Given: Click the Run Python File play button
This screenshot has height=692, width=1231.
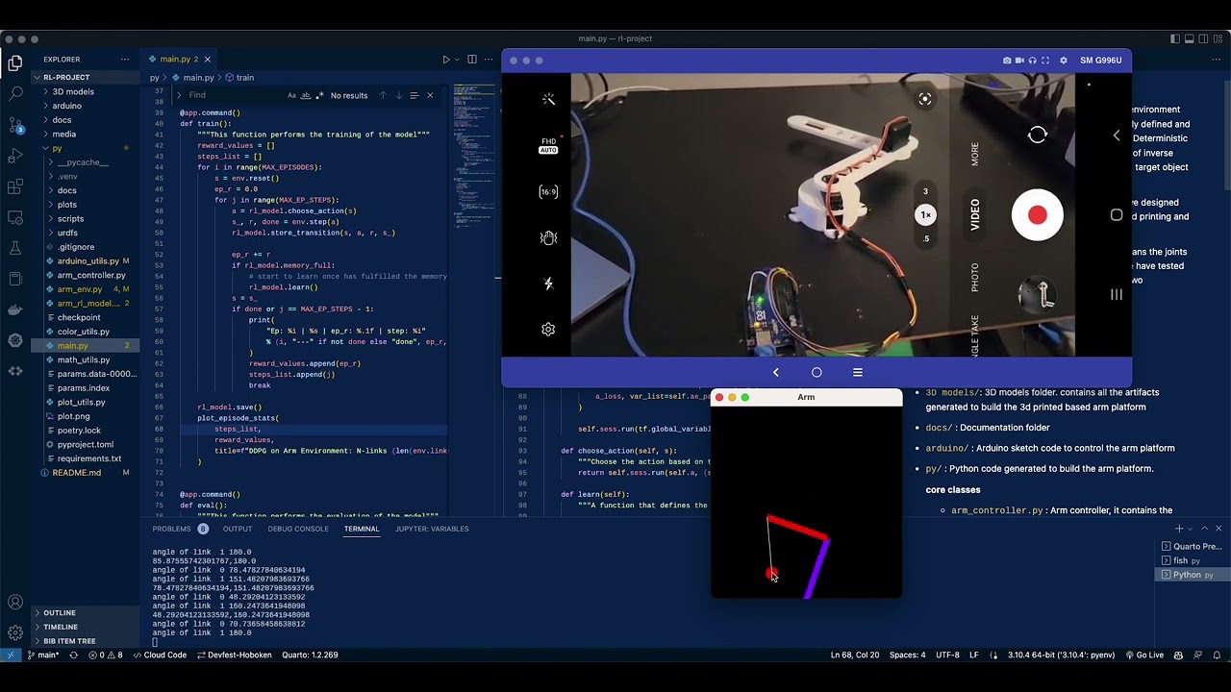Looking at the screenshot, I should point(445,60).
